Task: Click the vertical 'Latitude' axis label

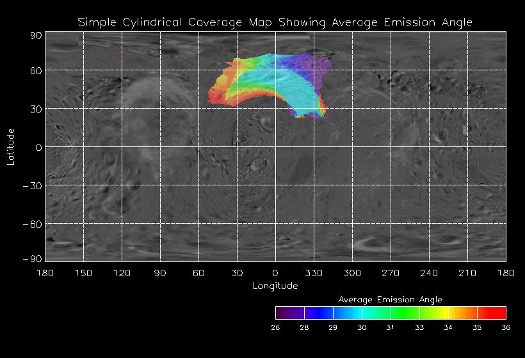Action: point(11,146)
